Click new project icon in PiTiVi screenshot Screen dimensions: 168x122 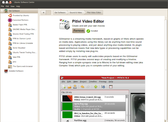pos(64,87)
